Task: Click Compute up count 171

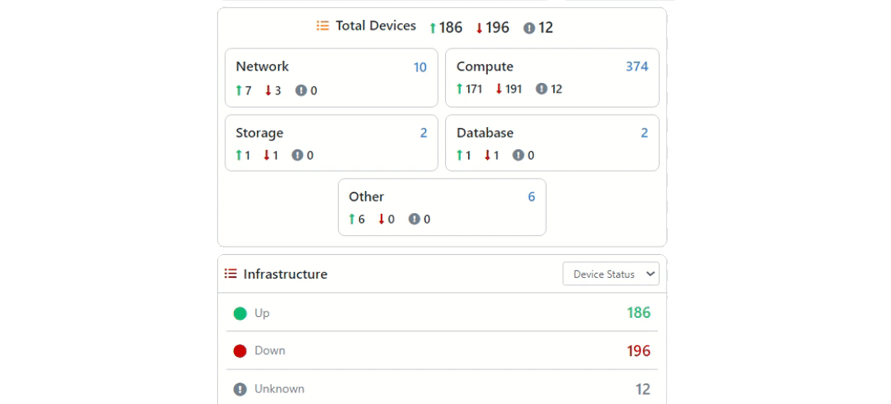Action: coord(474,89)
